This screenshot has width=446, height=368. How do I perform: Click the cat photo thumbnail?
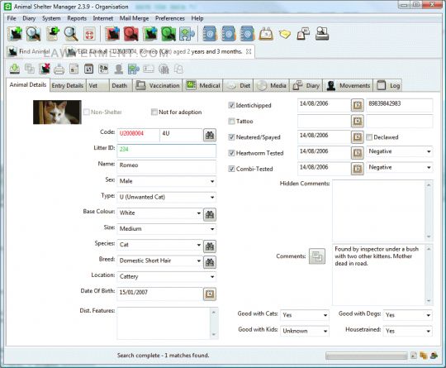pos(57,112)
